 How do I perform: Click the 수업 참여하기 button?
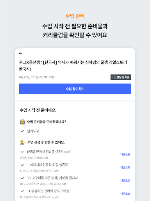(75, 89)
